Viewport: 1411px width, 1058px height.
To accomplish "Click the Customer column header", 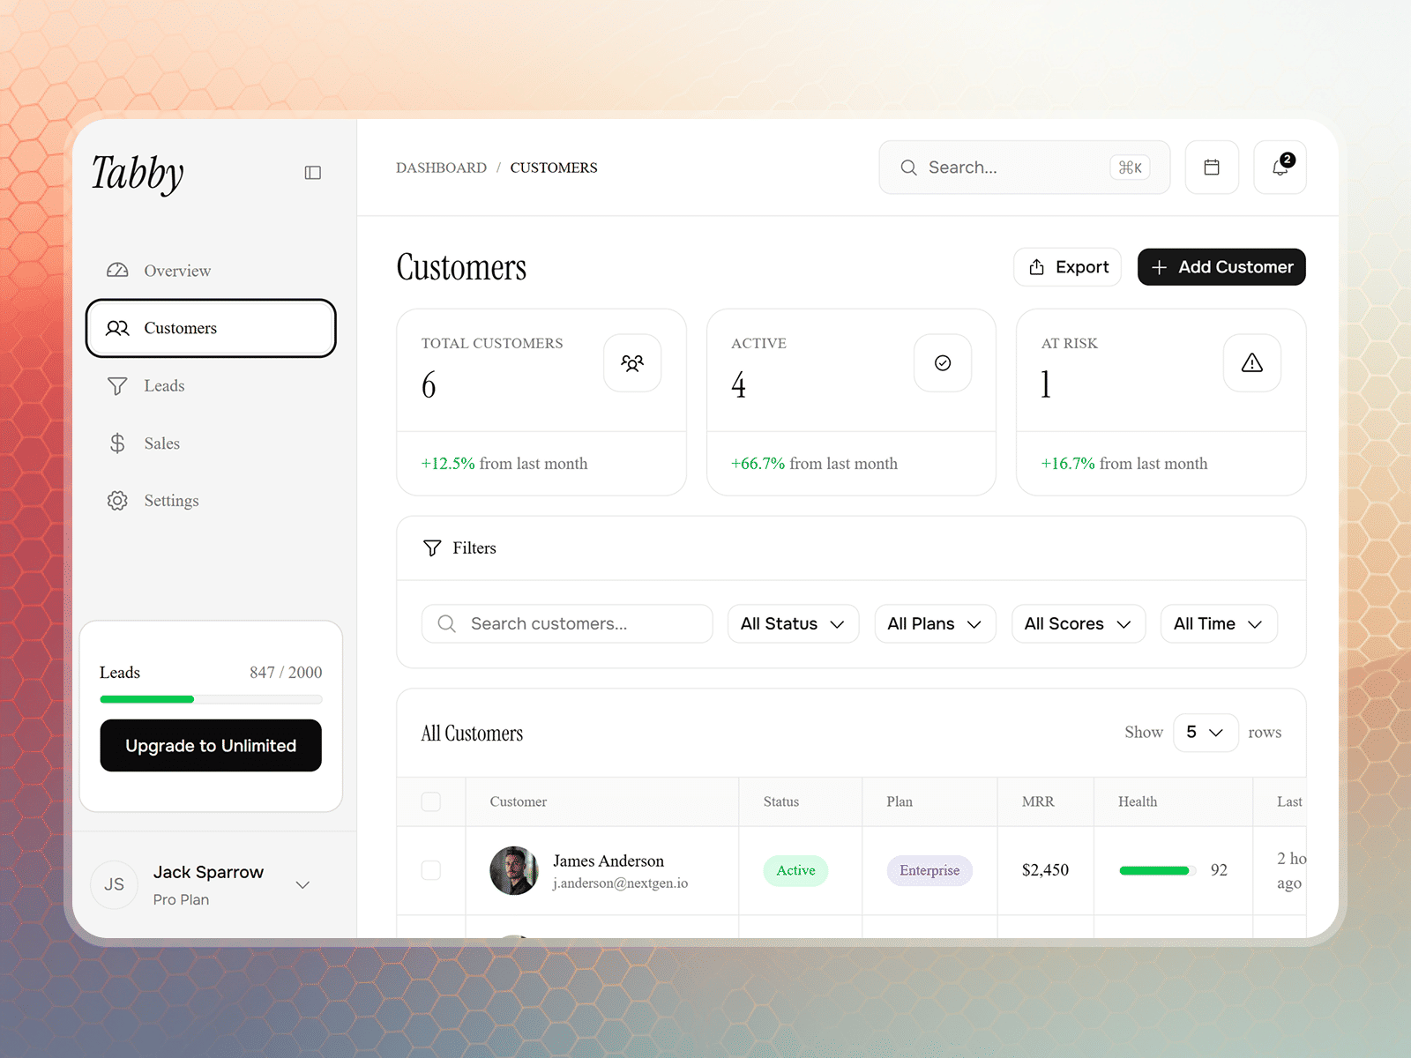I will (x=519, y=801).
